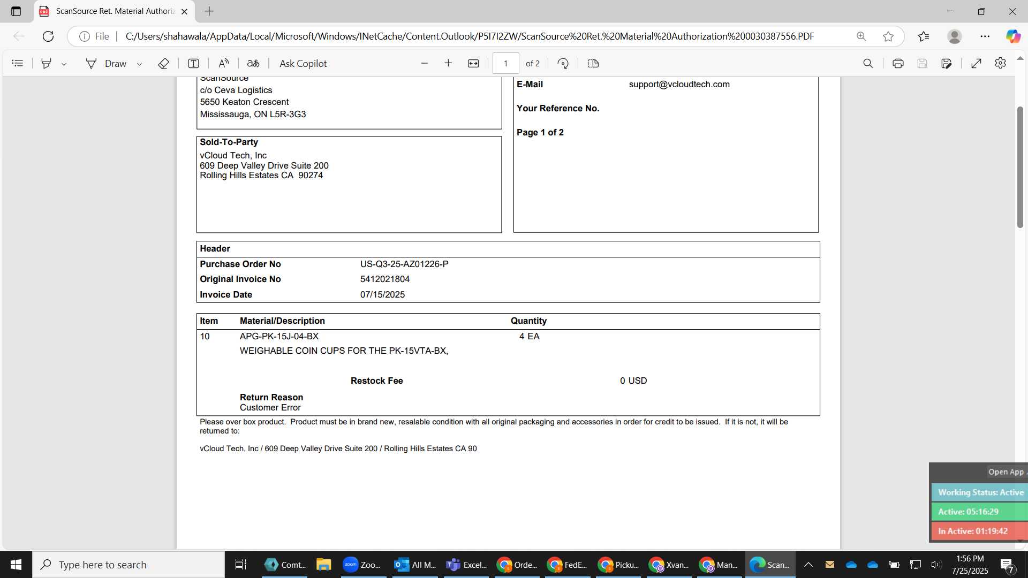1028x578 pixels.
Task: Zoom out the PDF
Action: click(425, 63)
